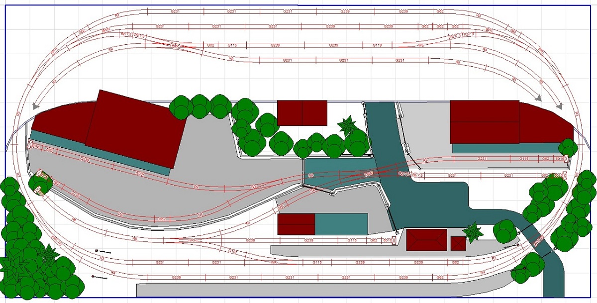This screenshot has height=303, width=597.
Task: Click the G115 straight track in the upper row
Action: (232, 45)
